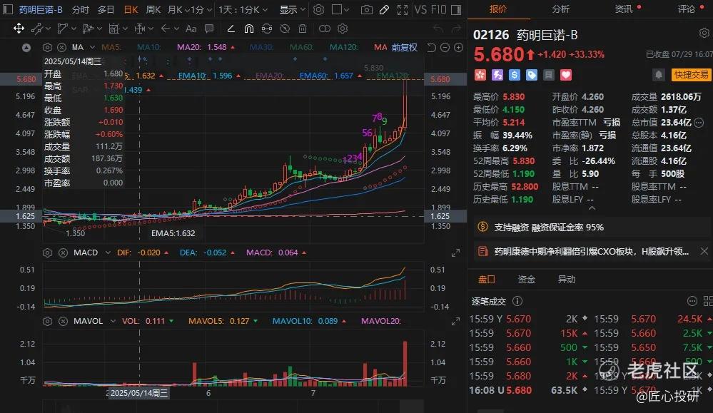The image size is (713, 413).
Task: Open quote panel settings gear
Action: click(x=704, y=33)
